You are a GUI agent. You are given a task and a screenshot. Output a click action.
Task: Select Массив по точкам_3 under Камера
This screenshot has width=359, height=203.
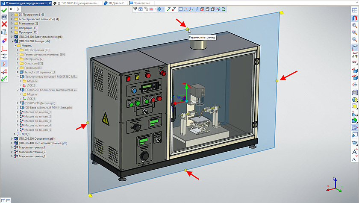click(38, 121)
